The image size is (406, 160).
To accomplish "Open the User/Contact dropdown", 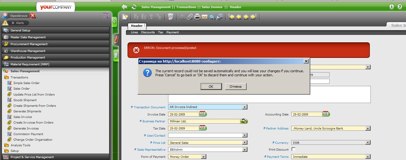I will point(245,135).
